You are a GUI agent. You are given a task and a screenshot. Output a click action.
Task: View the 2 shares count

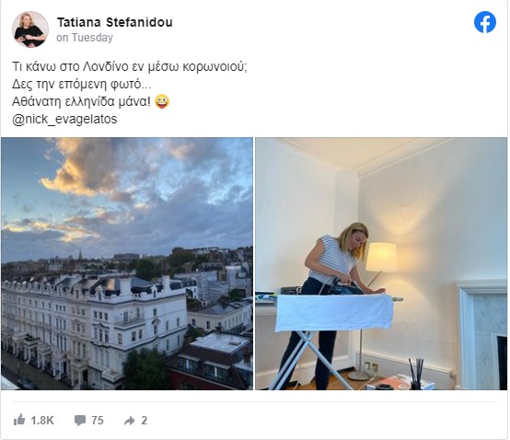tap(145, 421)
